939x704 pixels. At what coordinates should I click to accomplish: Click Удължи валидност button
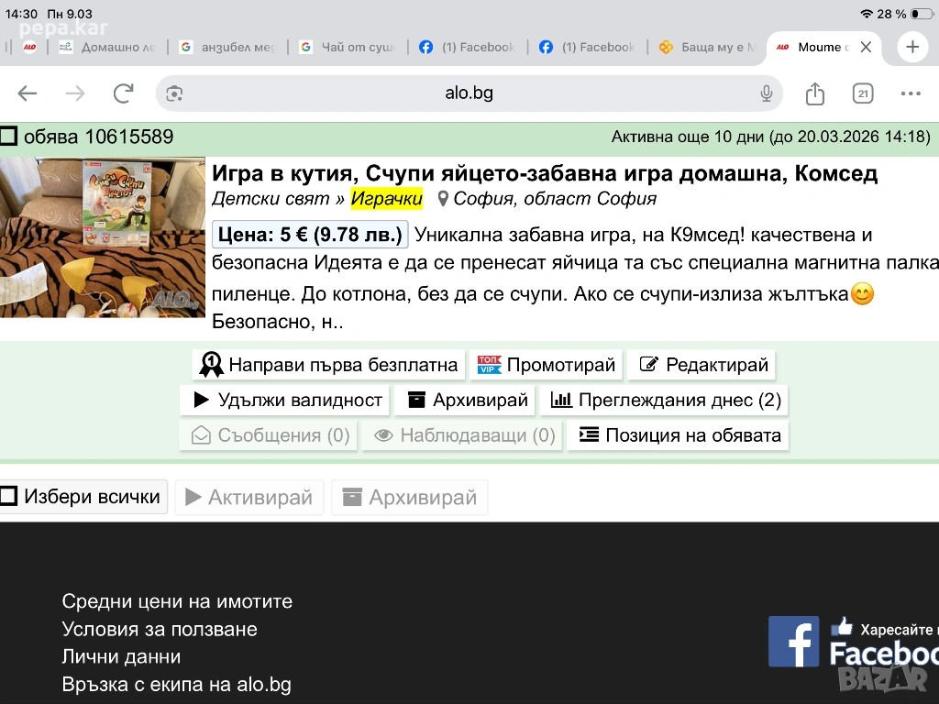pyautogui.click(x=284, y=400)
